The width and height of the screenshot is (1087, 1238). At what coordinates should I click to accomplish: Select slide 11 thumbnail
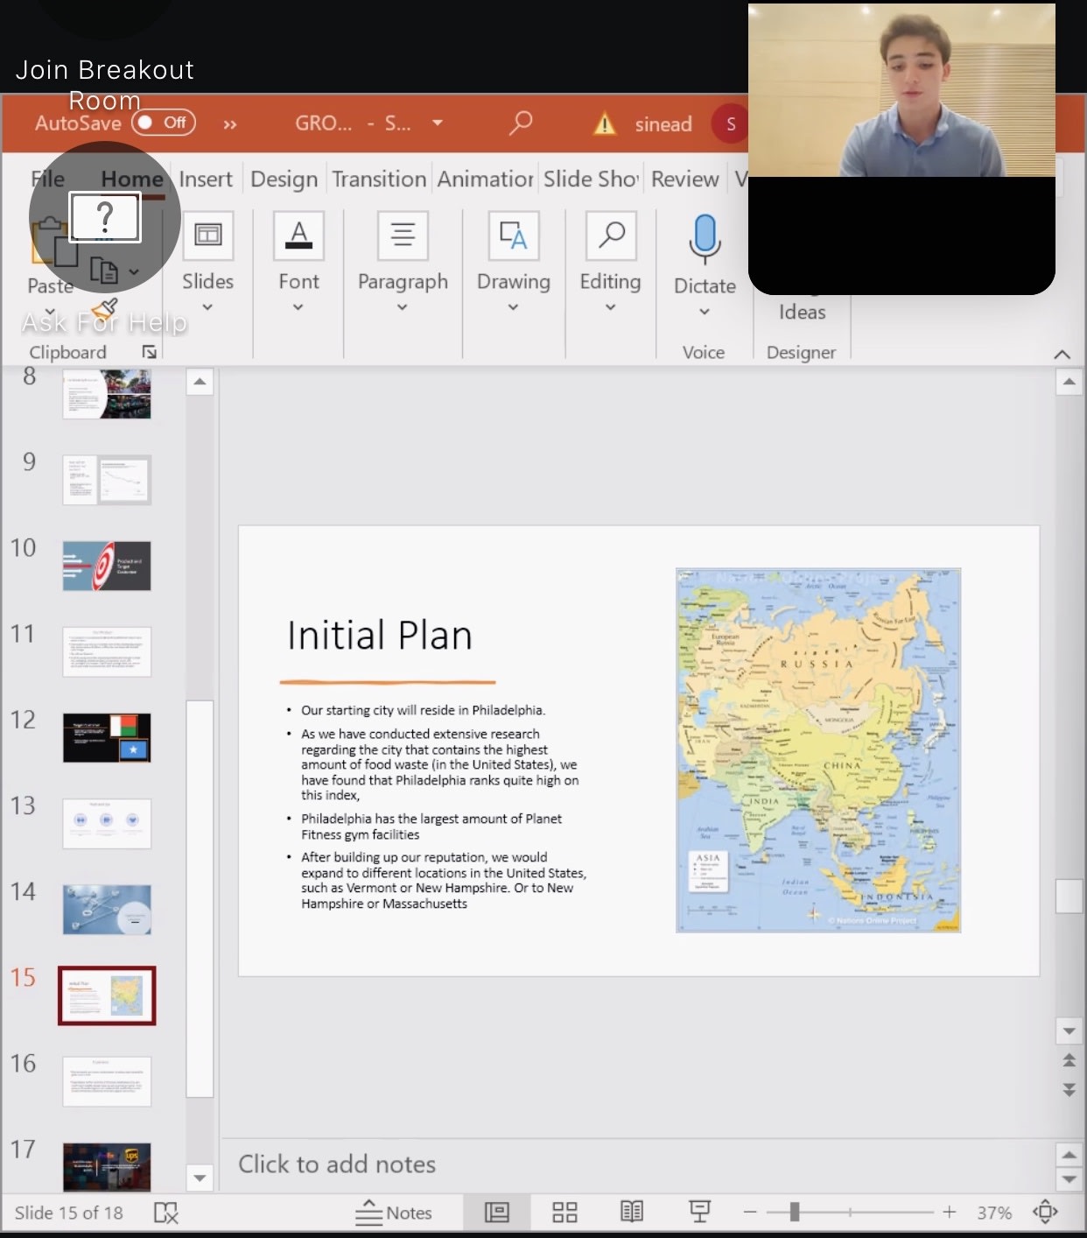107,651
